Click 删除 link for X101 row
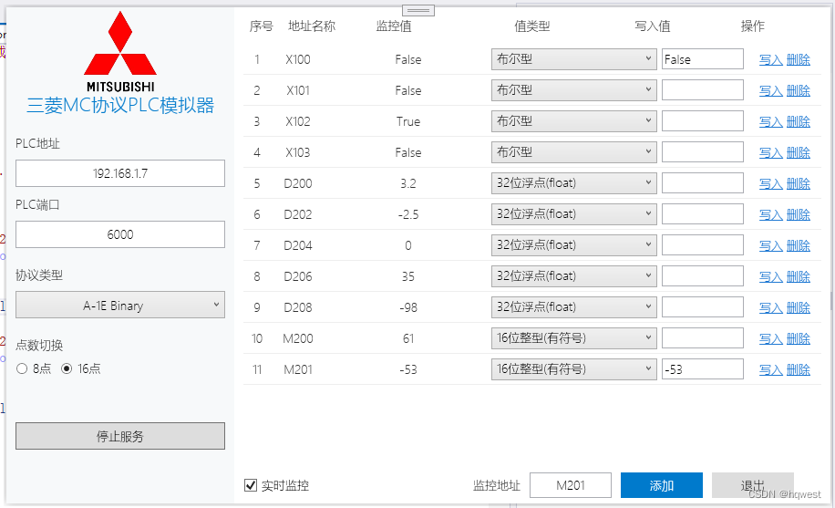The width and height of the screenshot is (835, 508). point(799,90)
